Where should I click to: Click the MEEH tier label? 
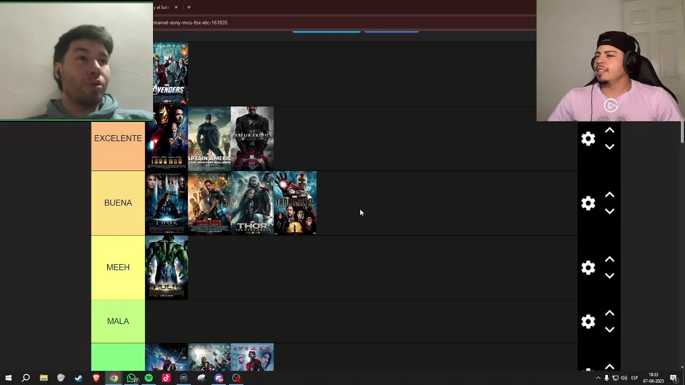118,267
